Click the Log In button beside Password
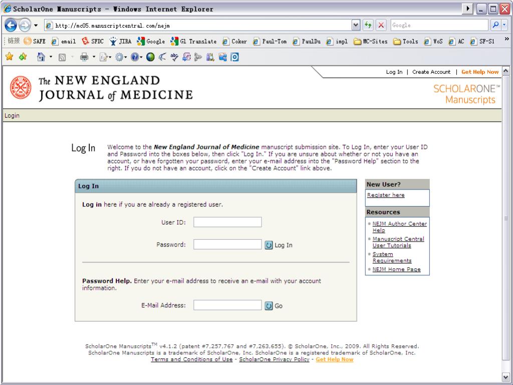 pos(279,245)
